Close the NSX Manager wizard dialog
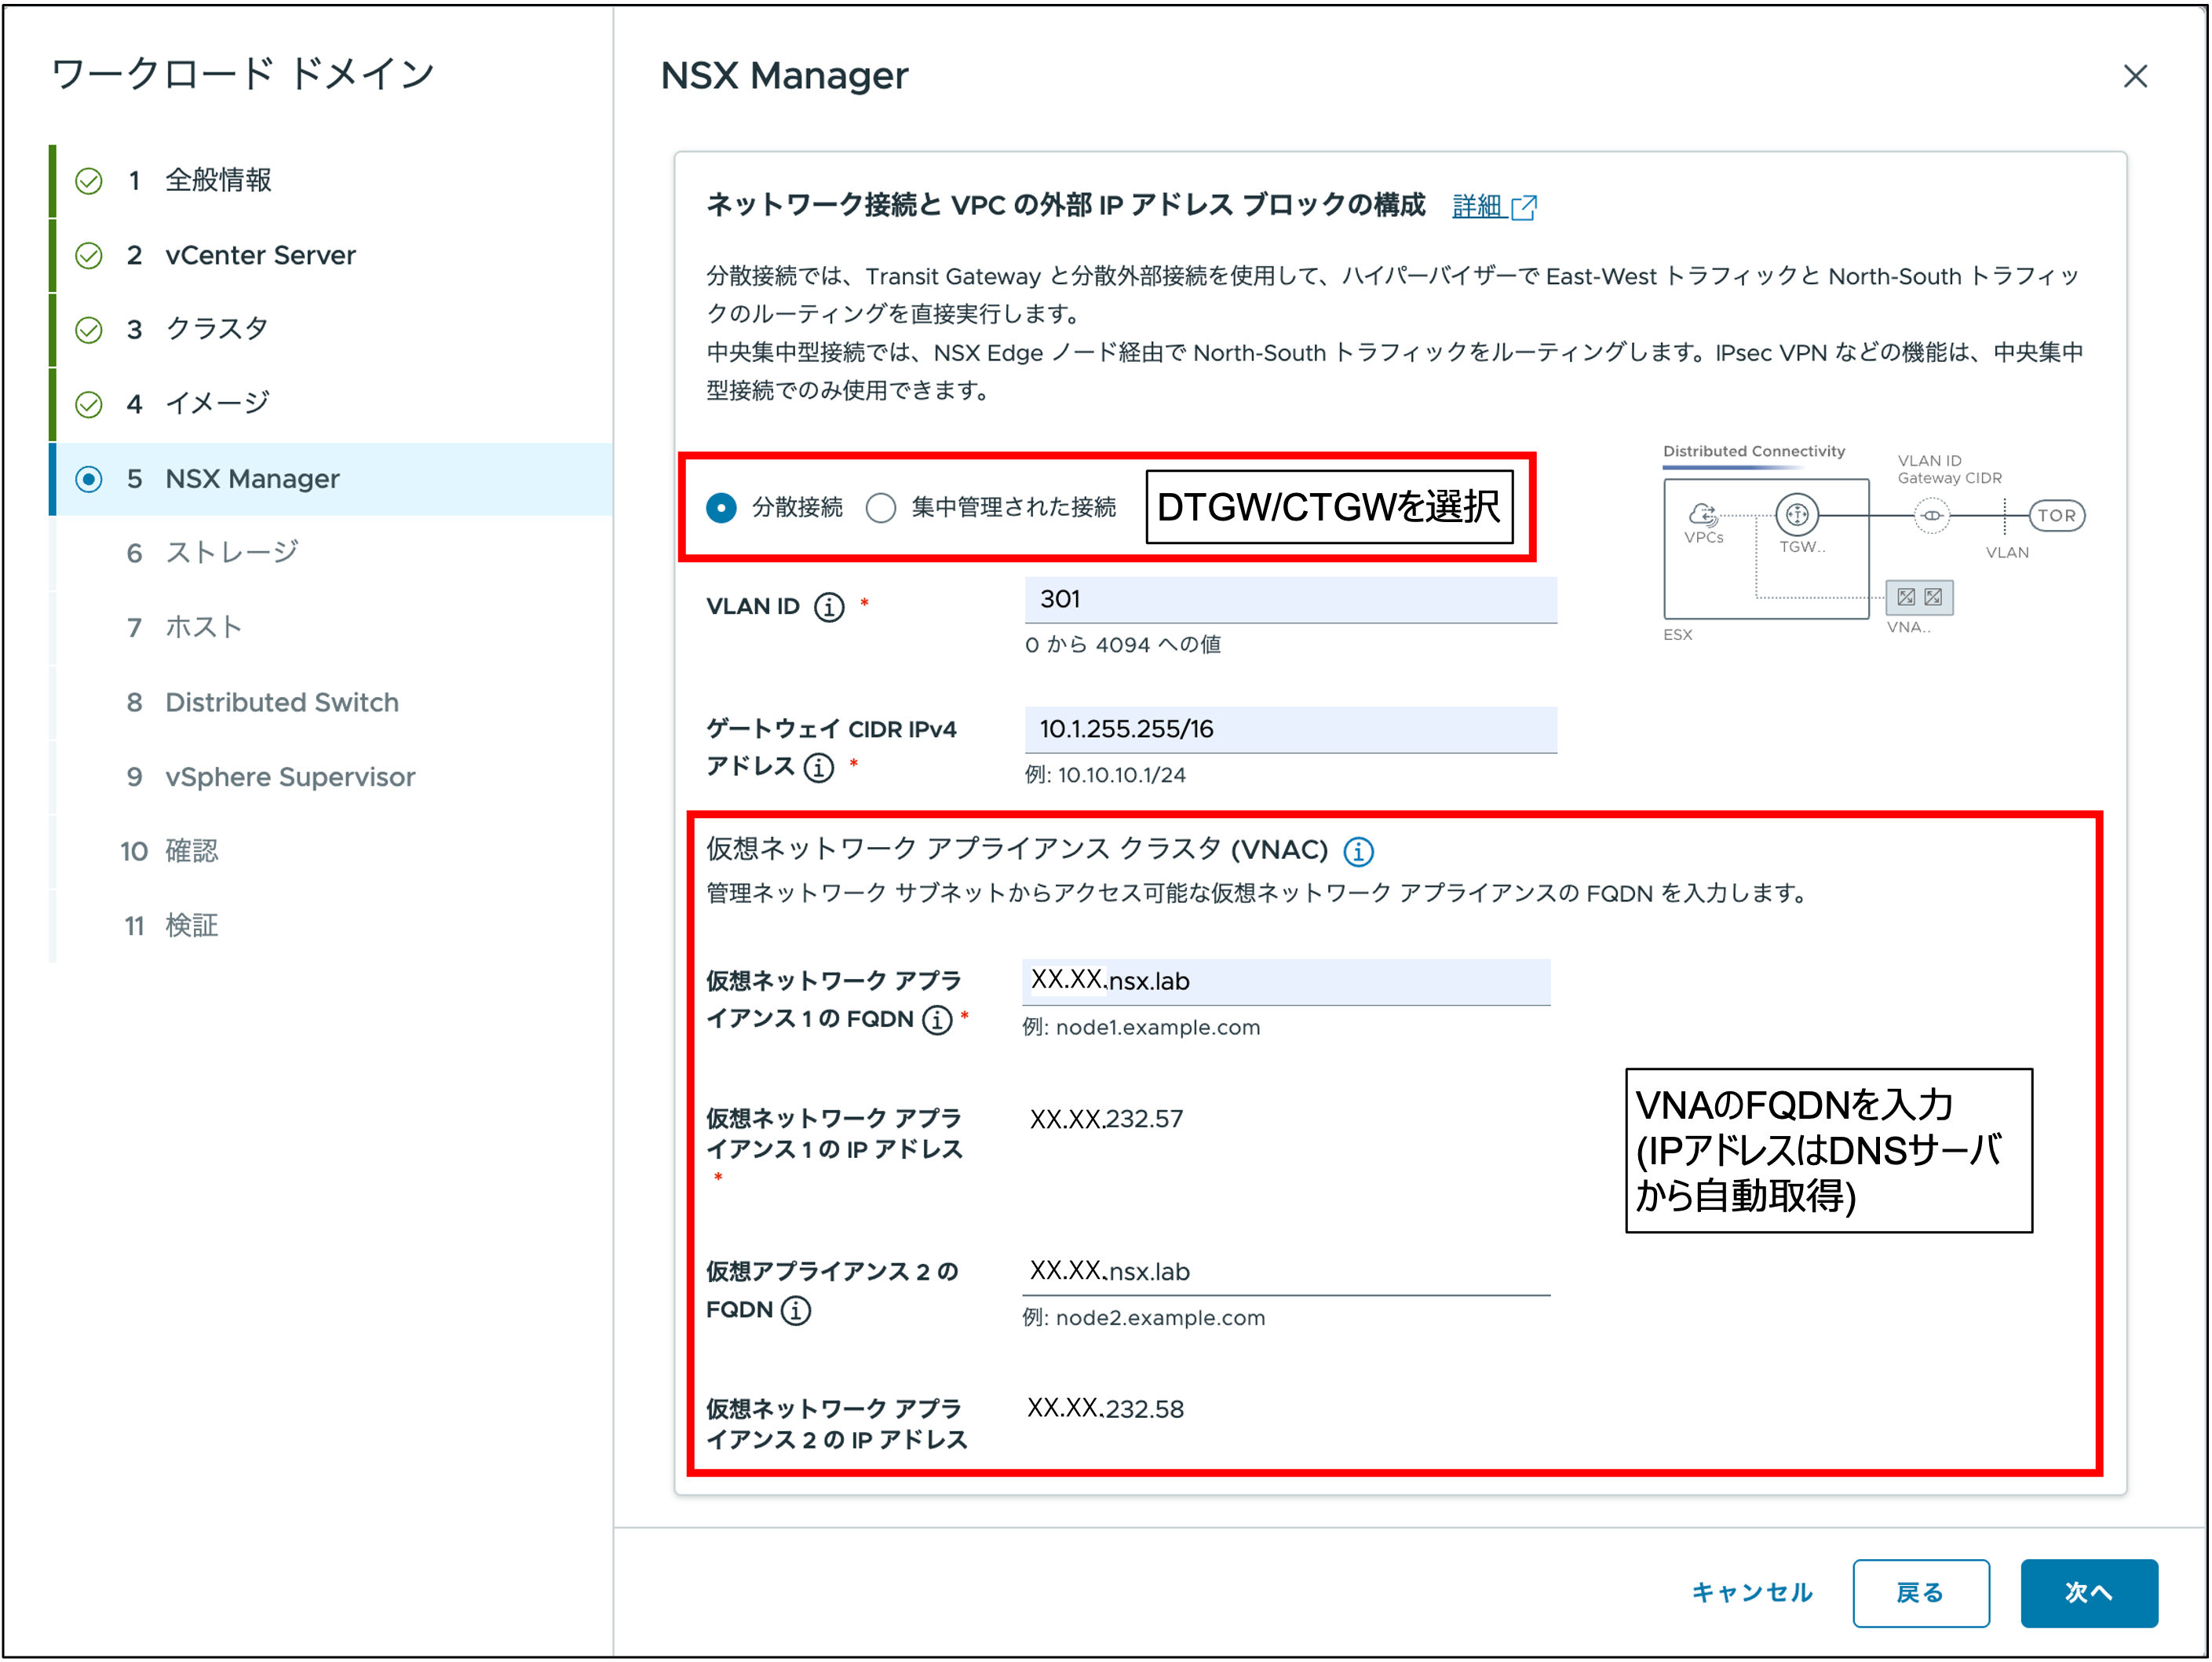Viewport: 2212px width, 1662px height. pyautogui.click(x=2134, y=76)
